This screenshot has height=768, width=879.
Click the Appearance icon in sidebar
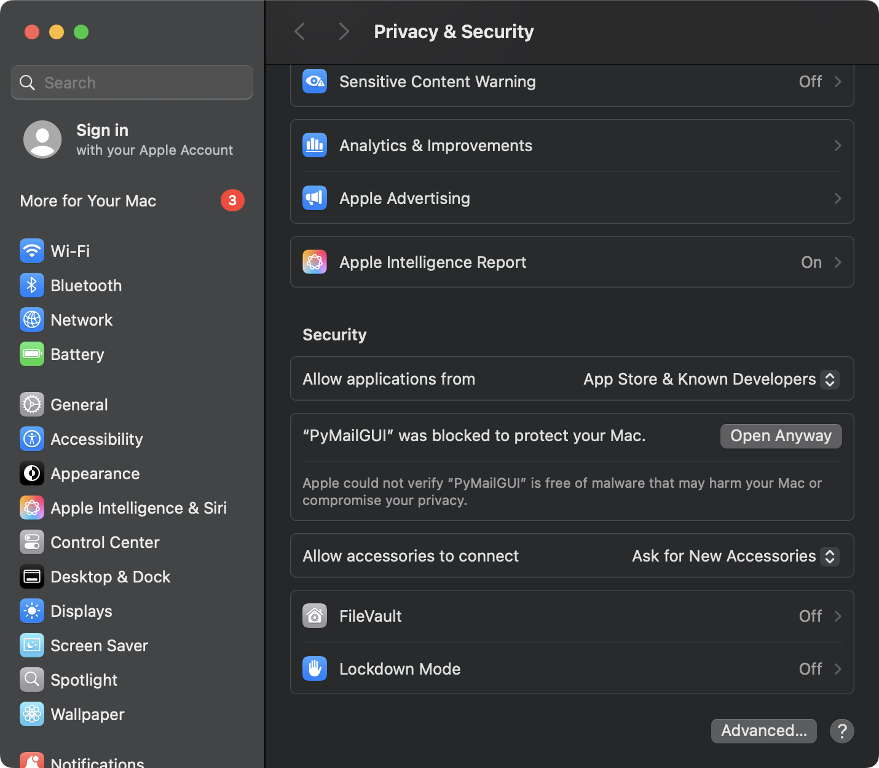tap(32, 473)
